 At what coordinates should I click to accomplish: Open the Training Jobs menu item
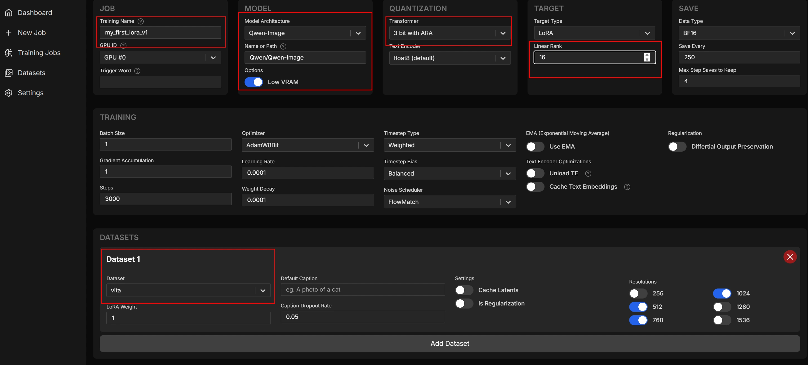coord(39,53)
